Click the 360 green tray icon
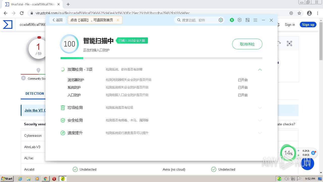The image size is (323, 182). tap(279, 179)
